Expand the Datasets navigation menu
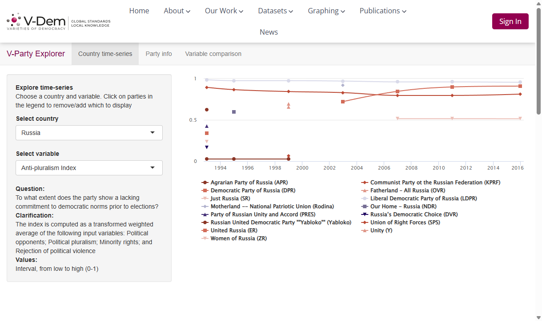Viewport: 542px width, 321px height. pyautogui.click(x=276, y=11)
